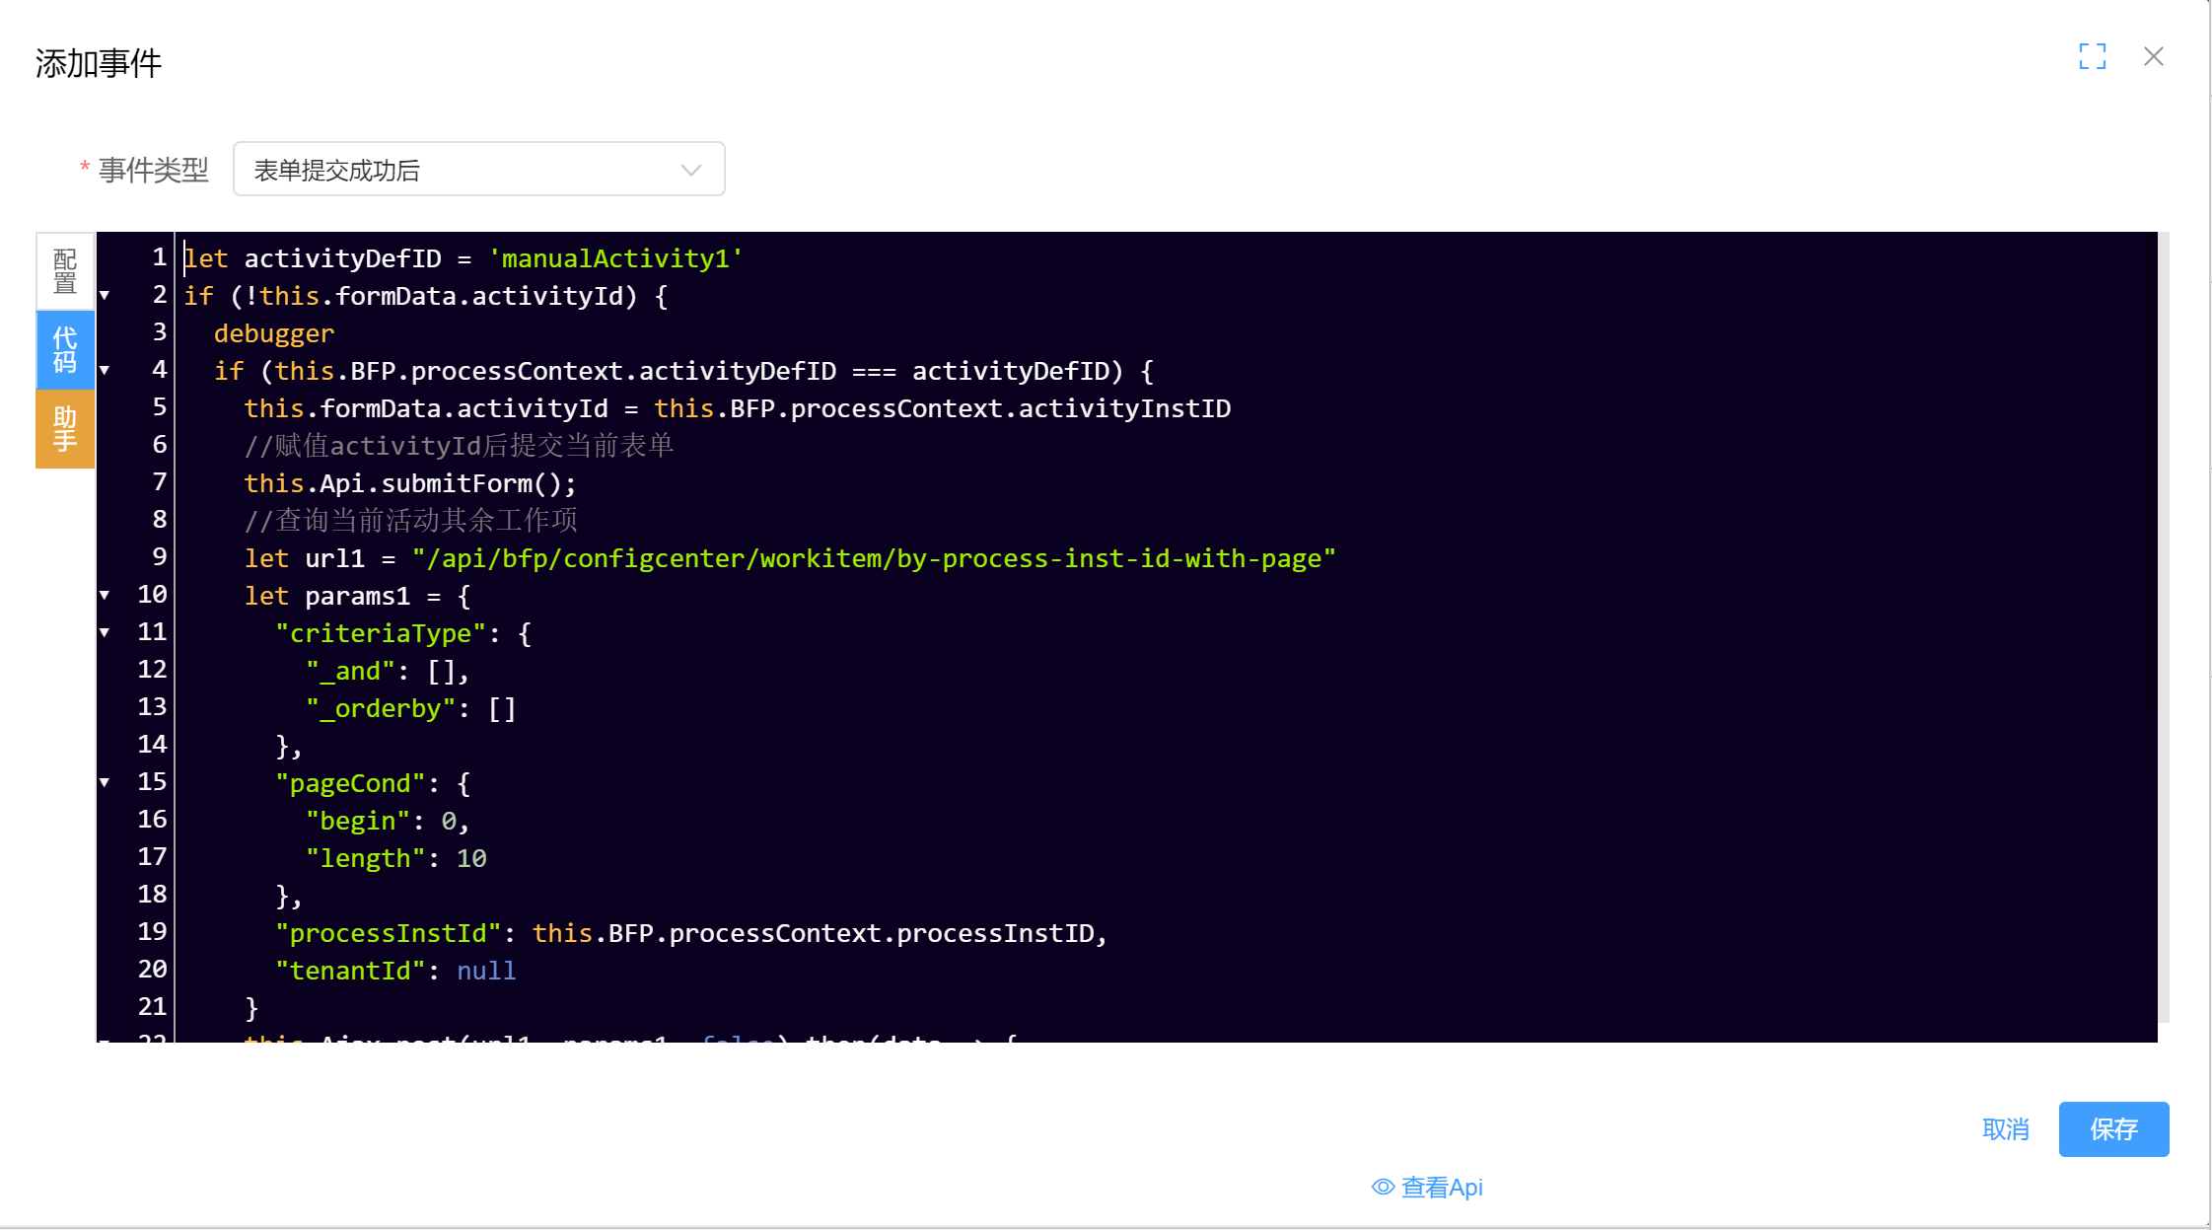
Task: Switch to the 配置 side tab
Action: point(65,271)
